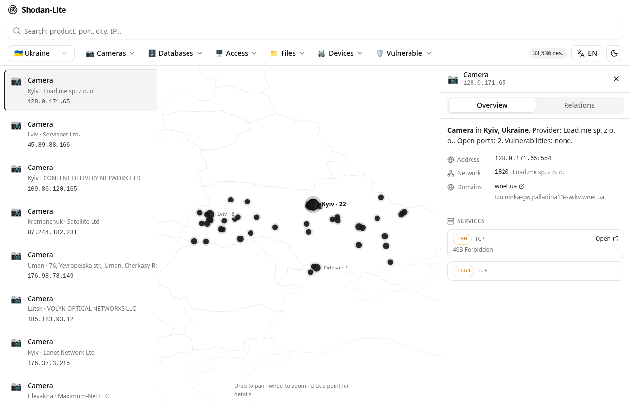Toggle dark mode with the moon button
Image resolution: width=630 pixels, height=404 pixels.
(614, 53)
